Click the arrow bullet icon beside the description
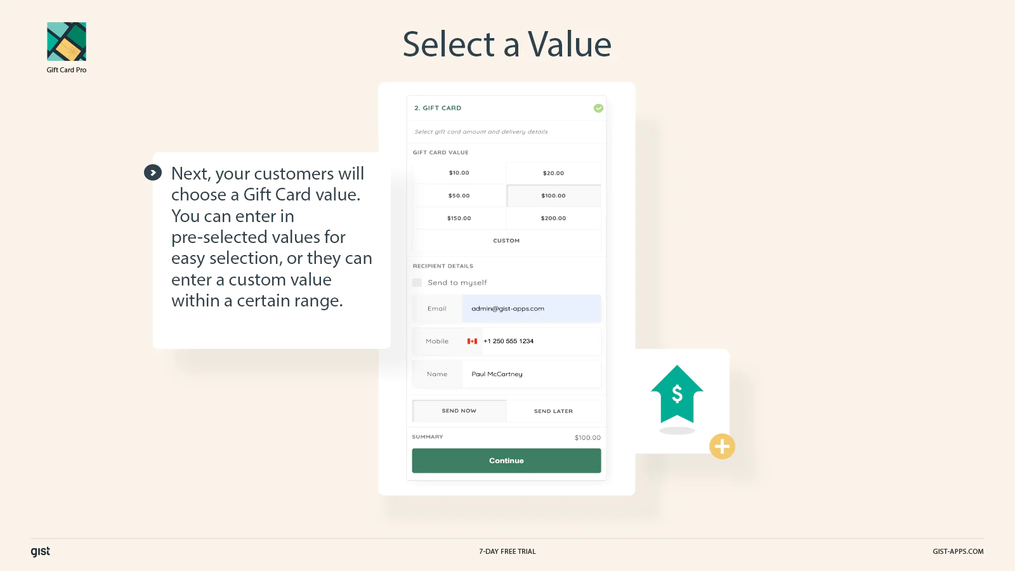1015x571 pixels. (x=153, y=173)
